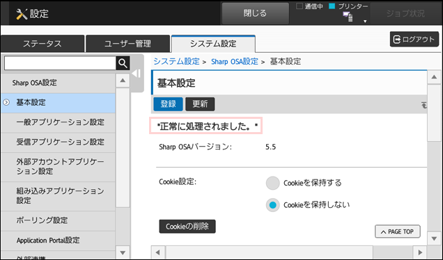Click the 更新 button

[200, 104]
